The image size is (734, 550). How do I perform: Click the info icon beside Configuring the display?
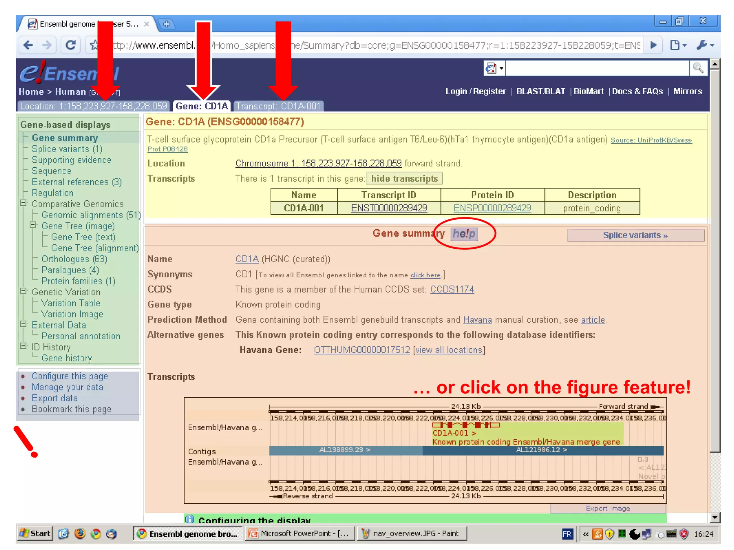(190, 519)
